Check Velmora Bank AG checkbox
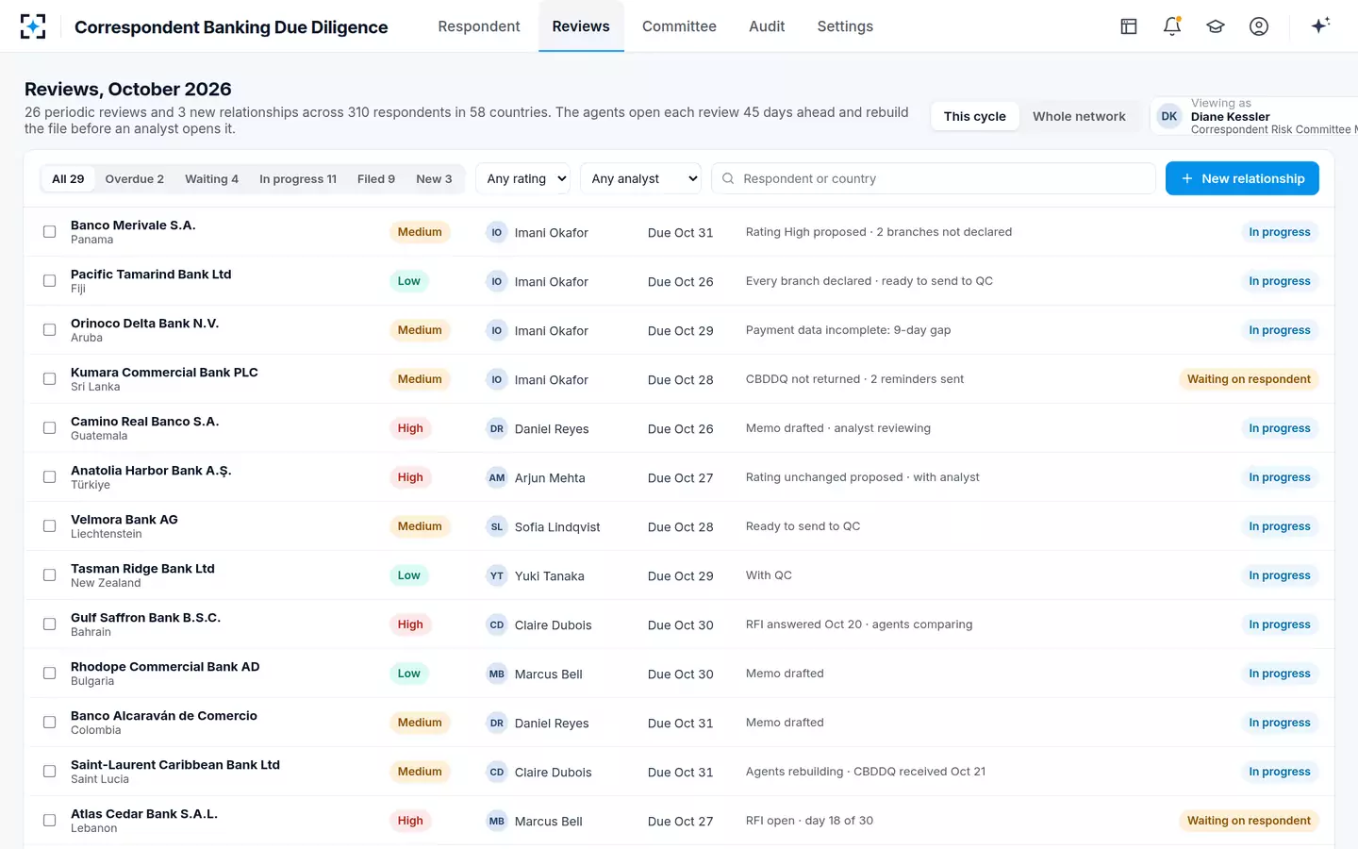 49,526
